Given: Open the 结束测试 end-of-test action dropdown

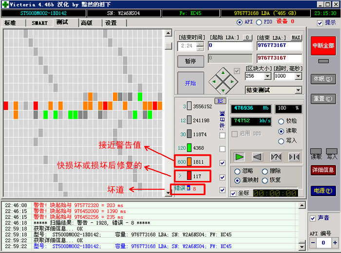Looking at the screenshot, I should pos(298,90).
